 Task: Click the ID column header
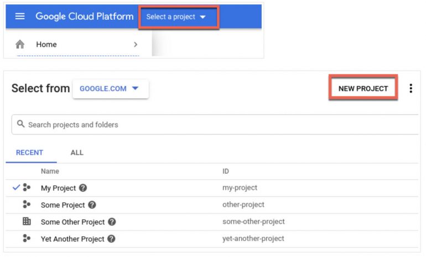coord(226,171)
